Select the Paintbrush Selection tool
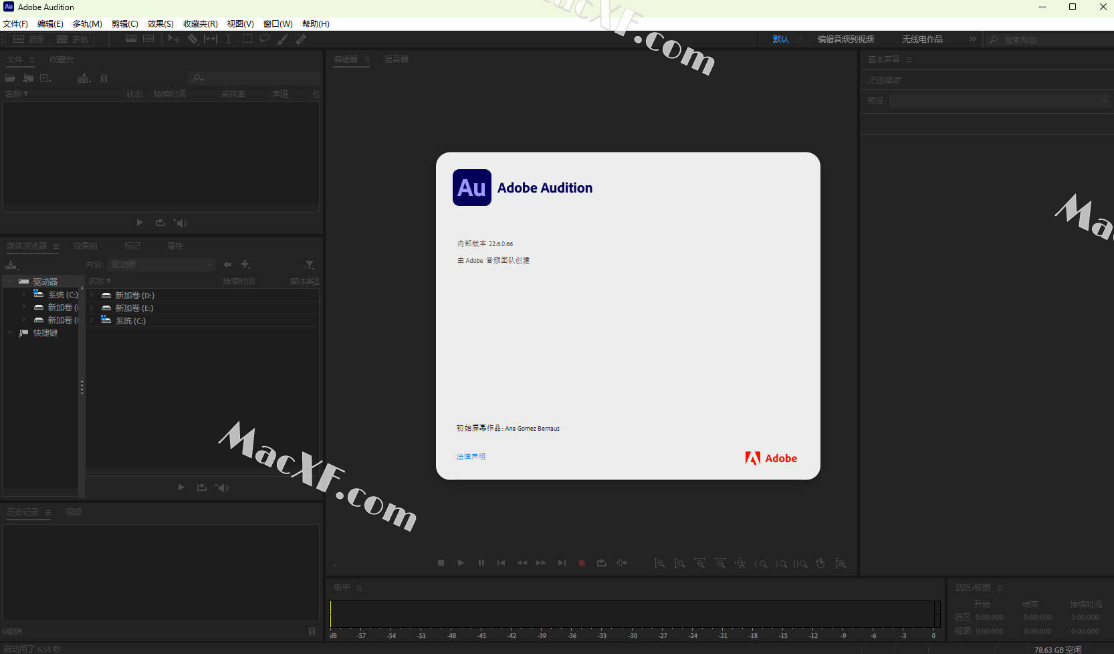 point(282,39)
